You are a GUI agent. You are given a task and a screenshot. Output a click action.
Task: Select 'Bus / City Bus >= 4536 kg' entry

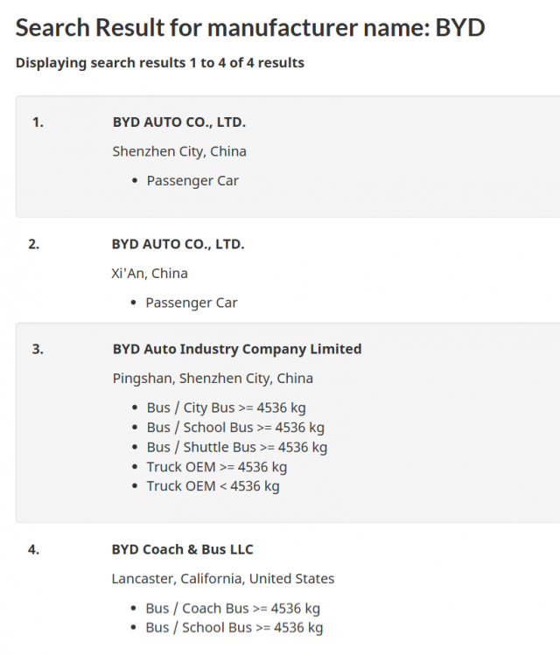[x=226, y=408]
